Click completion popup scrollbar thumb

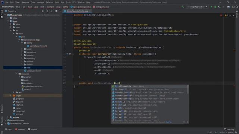(x=188, y=89)
